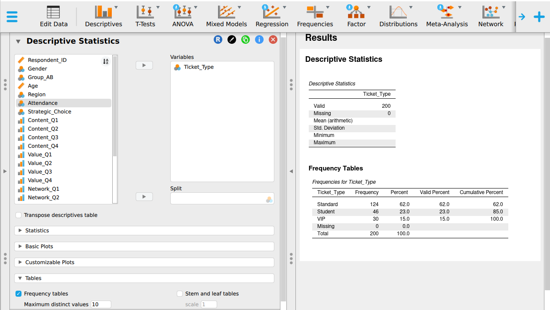The height and width of the screenshot is (310, 550).
Task: Open info help for Descriptive Statistics
Action: (259, 40)
